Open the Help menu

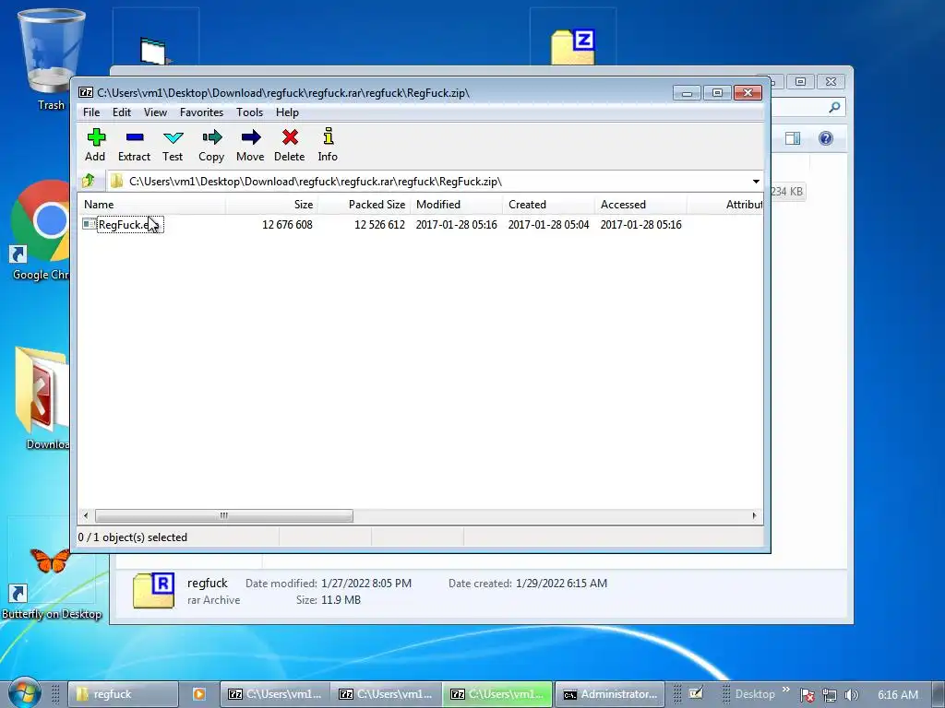pos(288,112)
